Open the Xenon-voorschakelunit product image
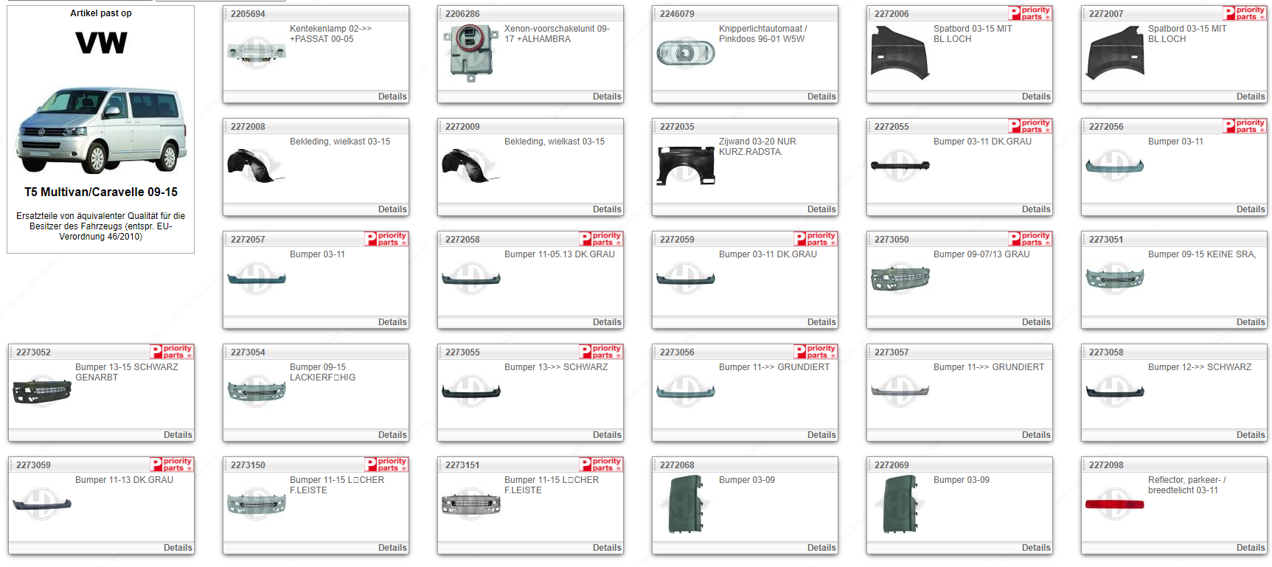Viewport: 1272px width, 567px height. tap(470, 52)
